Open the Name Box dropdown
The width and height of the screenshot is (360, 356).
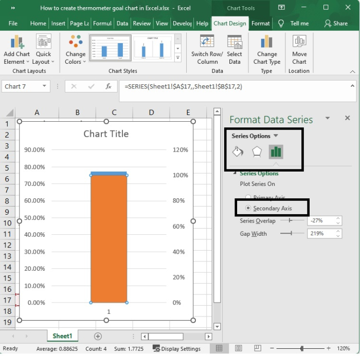point(45,86)
